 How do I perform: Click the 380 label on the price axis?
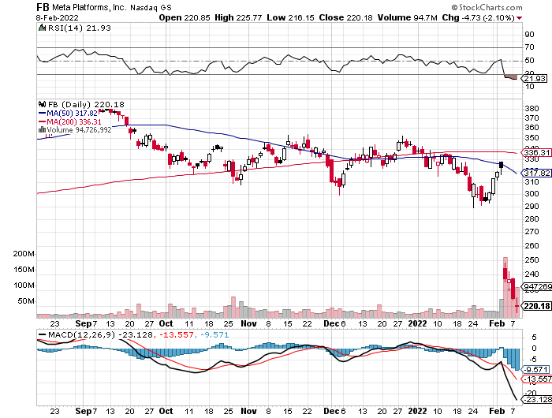pos(531,108)
